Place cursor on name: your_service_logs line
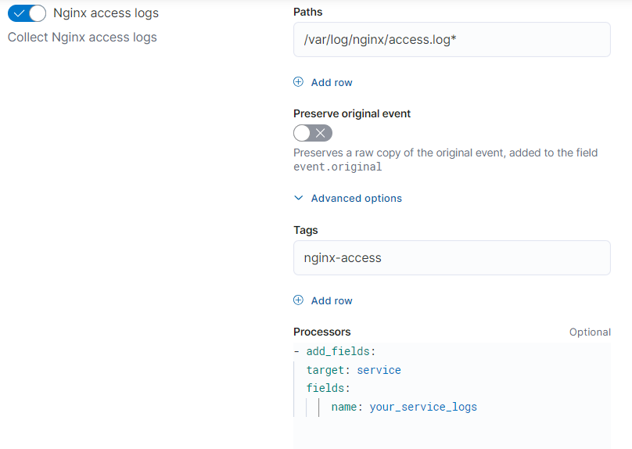 pyautogui.click(x=404, y=407)
